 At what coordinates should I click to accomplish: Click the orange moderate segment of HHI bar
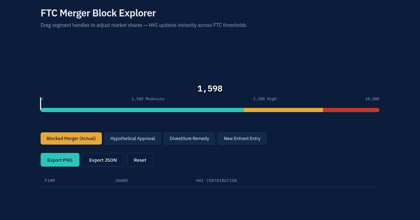click(x=283, y=110)
